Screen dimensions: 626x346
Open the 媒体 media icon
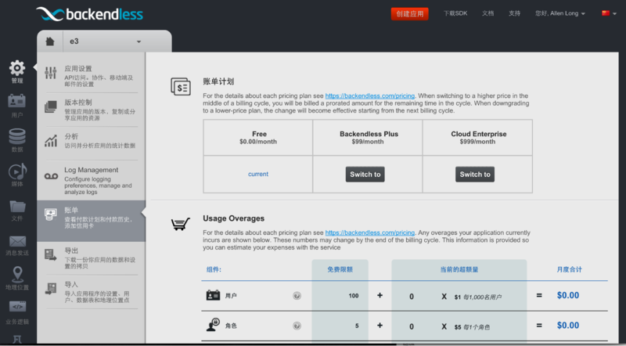[x=17, y=172]
